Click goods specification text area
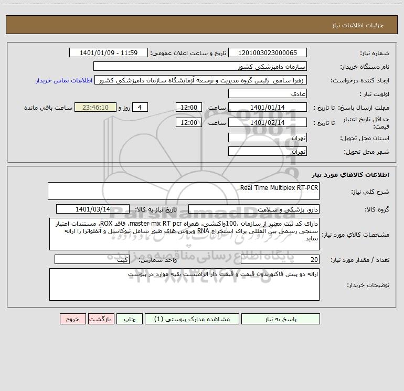The image size is (404, 391). [x=184, y=234]
